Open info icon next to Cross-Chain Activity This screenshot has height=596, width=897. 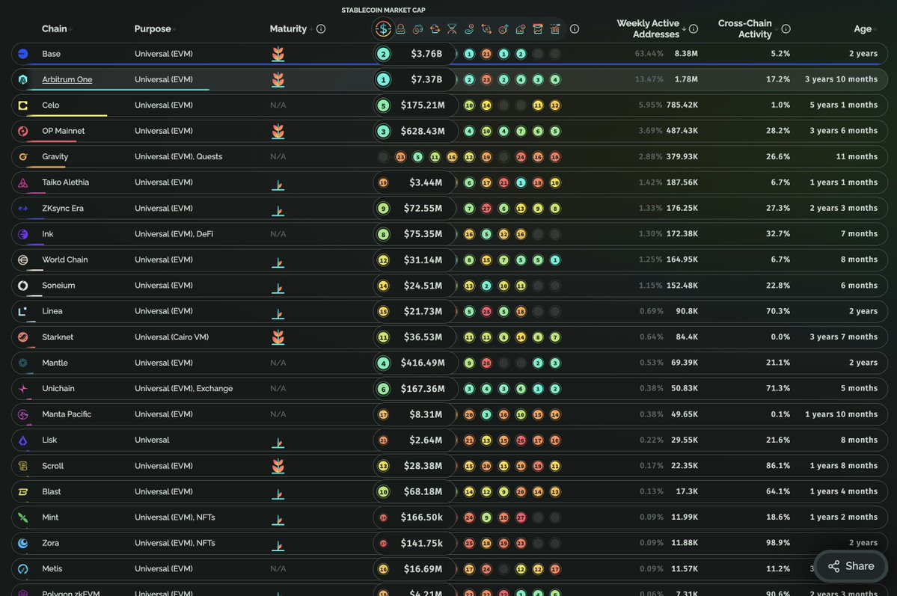pos(786,28)
